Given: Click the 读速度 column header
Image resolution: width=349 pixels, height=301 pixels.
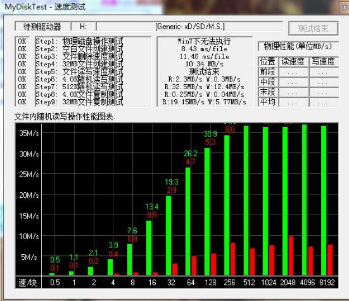Looking at the screenshot, I should pyautogui.click(x=293, y=61).
